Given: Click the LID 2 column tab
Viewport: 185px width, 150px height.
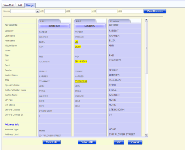Looking at the screenshot, I should pos(85,21).
